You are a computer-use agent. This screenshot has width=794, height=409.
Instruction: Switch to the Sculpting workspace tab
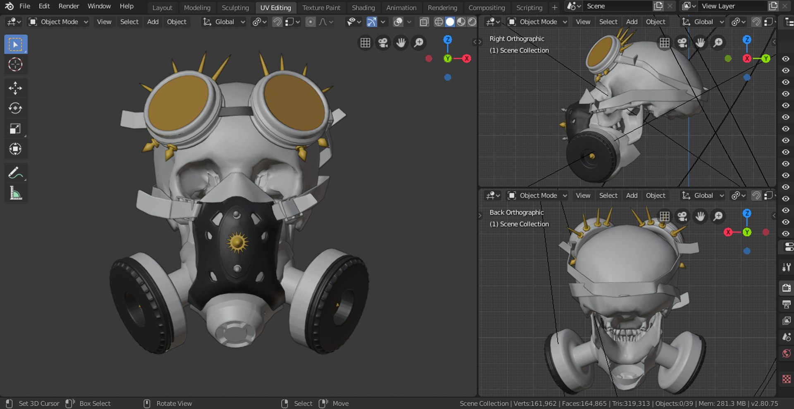[x=235, y=7]
